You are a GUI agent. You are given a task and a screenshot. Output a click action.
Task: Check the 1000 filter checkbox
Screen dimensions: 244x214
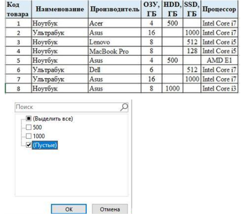(x=29, y=136)
